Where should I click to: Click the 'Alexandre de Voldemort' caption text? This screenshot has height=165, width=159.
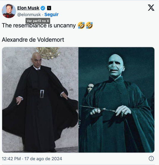click(33, 40)
